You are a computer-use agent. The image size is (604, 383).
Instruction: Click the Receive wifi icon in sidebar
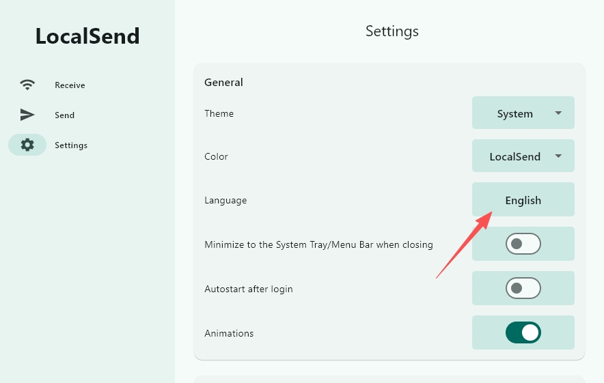(x=27, y=85)
